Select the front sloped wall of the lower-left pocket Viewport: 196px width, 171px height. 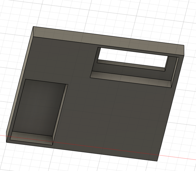point(31,138)
